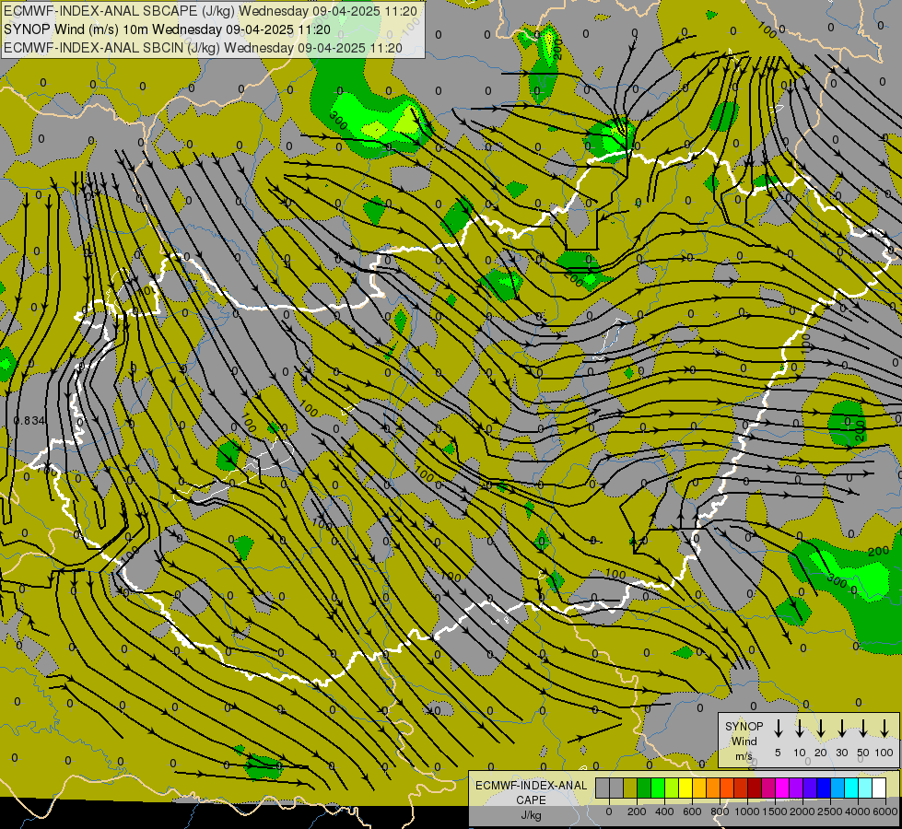Click the 5 label in the SYNOP Wind legend
The height and width of the screenshot is (829, 902).
coord(778,753)
